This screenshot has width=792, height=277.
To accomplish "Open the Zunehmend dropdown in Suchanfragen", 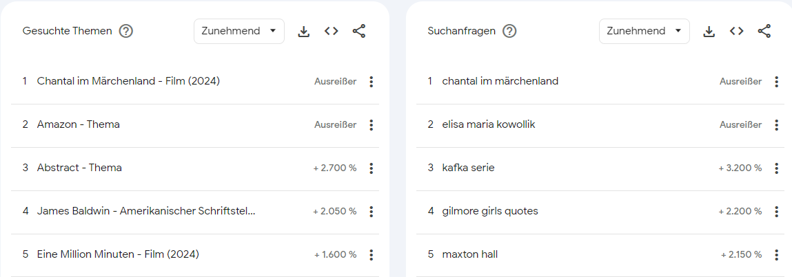I will (644, 31).
